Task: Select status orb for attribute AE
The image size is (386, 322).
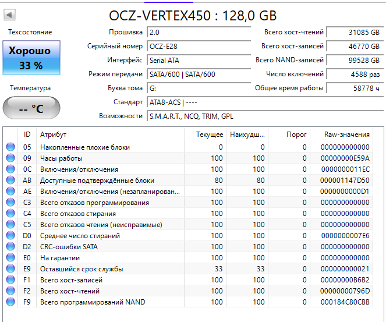Action: (10, 191)
